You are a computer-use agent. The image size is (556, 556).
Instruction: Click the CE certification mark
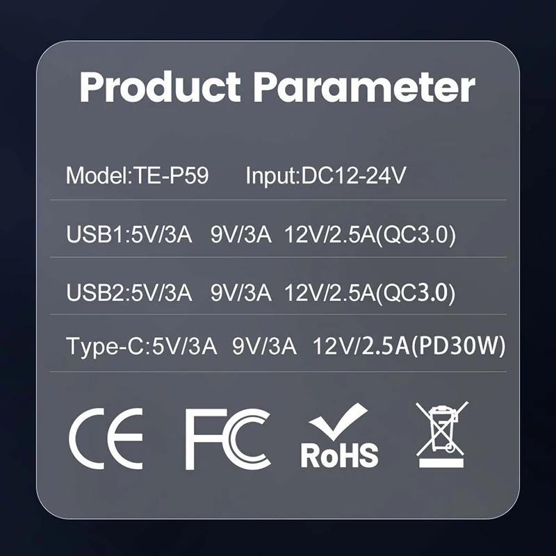pos(106,439)
